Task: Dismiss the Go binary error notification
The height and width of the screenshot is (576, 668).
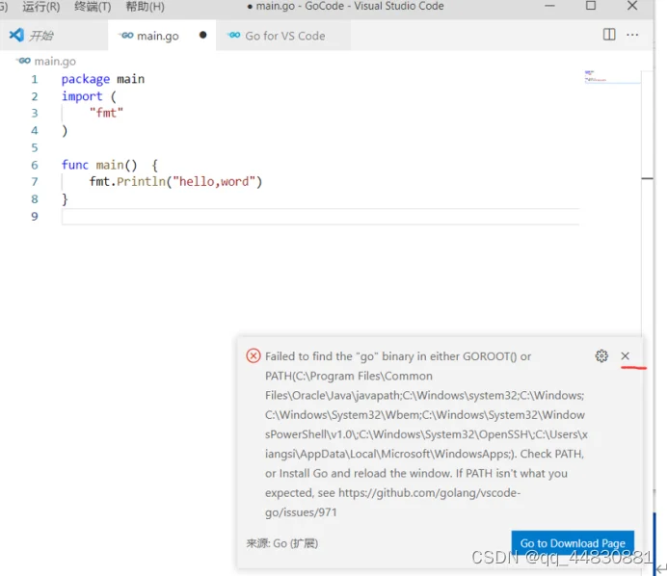Action: point(625,355)
